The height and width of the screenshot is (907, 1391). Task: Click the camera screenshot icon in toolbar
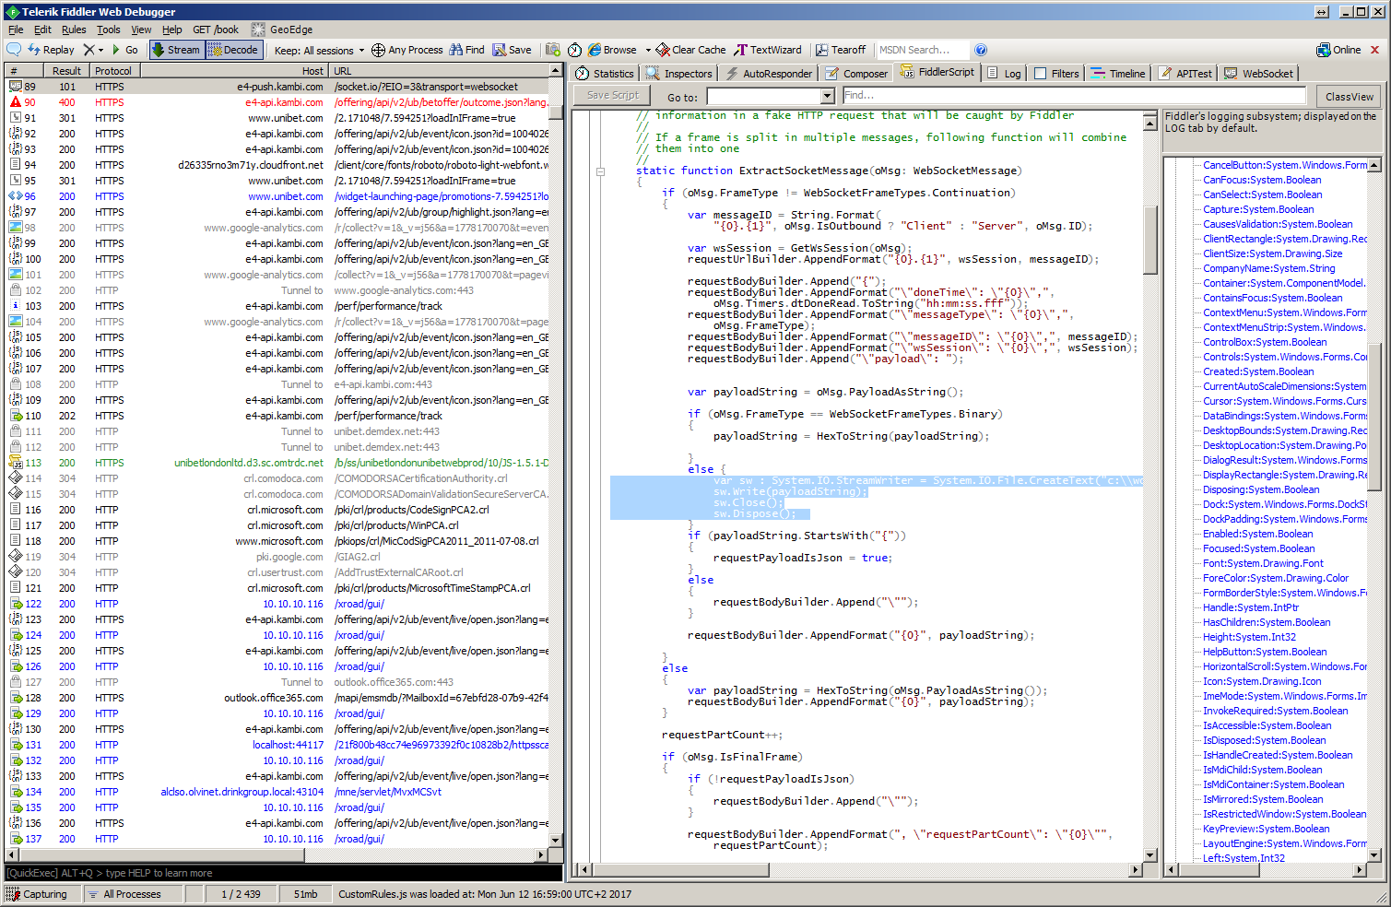(553, 50)
